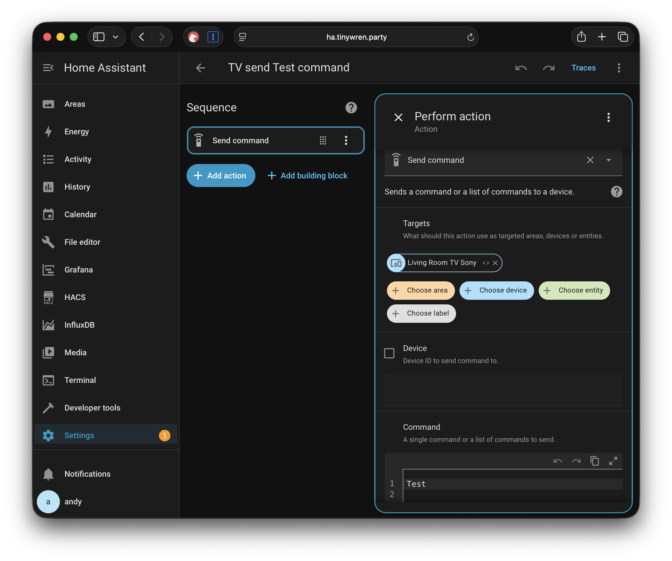Click the remote icon on Send command card

tap(199, 140)
